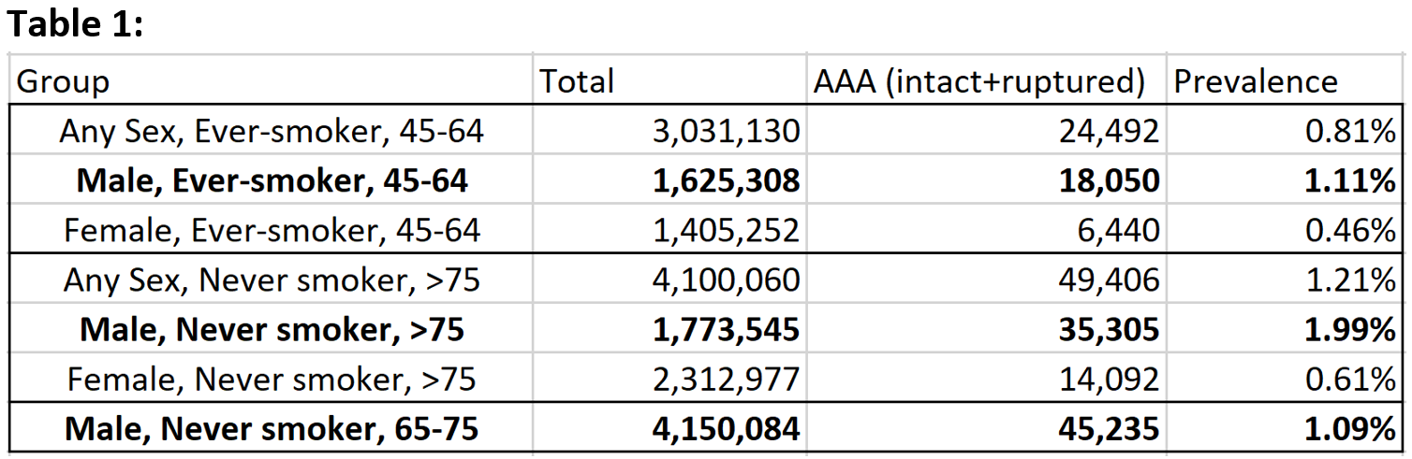Click the Male, Ever-smoker, 45-64 cell
The image size is (1412, 459).
pos(272,179)
